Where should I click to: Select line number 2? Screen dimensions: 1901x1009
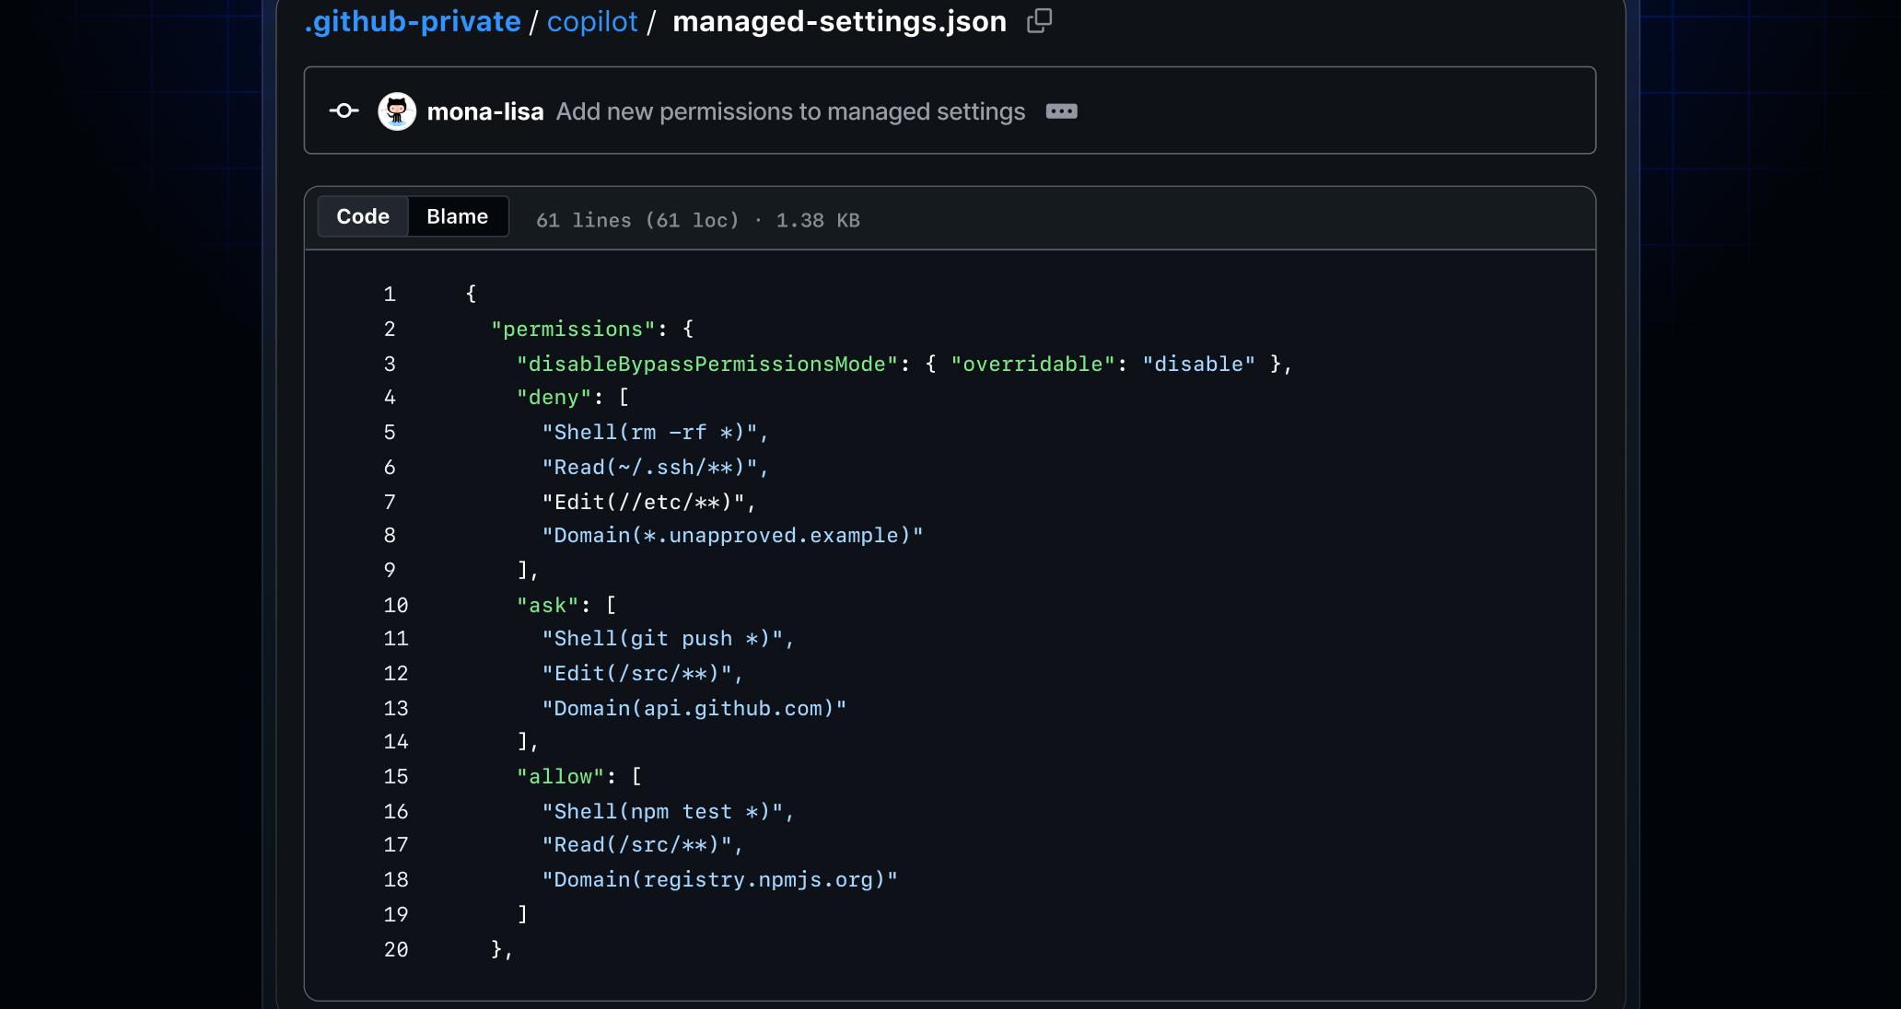[x=390, y=329]
